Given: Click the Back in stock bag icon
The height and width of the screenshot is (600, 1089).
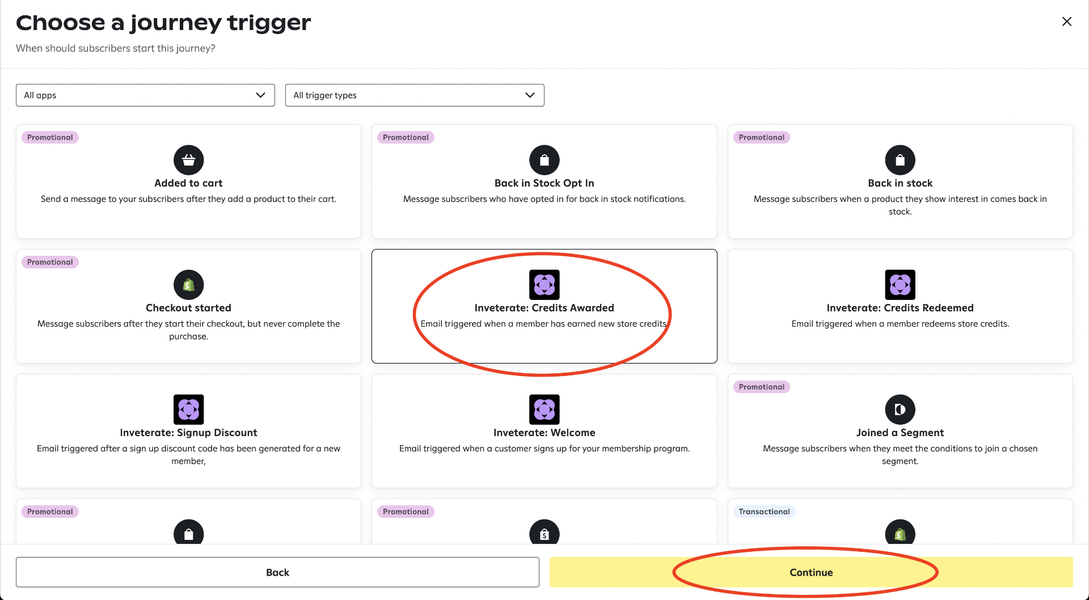Looking at the screenshot, I should coord(900,160).
